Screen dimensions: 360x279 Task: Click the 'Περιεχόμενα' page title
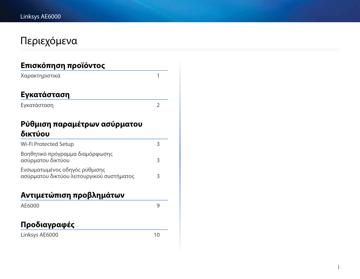click(x=49, y=41)
